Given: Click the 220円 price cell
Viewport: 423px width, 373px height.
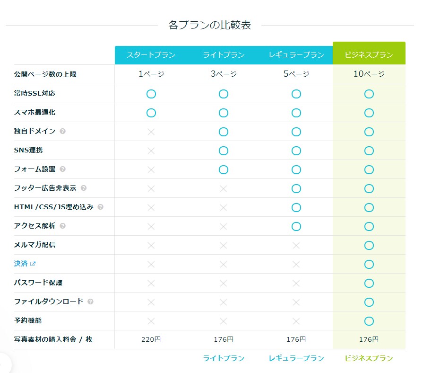Looking at the screenshot, I should point(151,339).
